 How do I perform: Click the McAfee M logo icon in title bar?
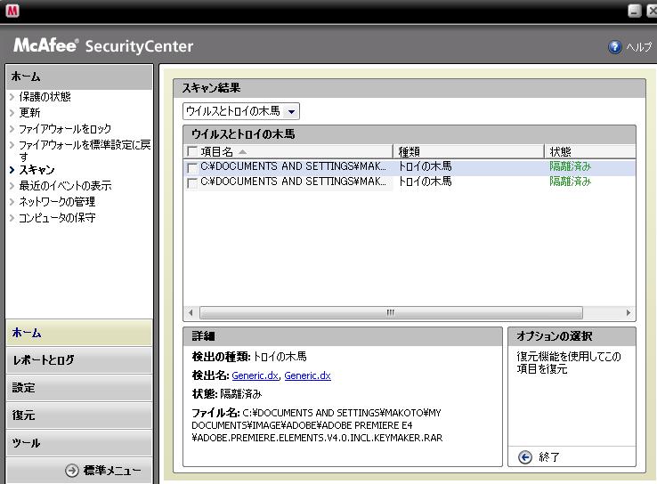click(12, 11)
